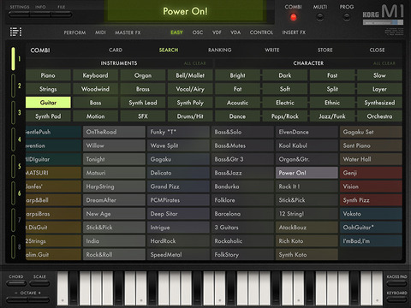
Task: Select timbre slot 1 indicator
Action: [14, 59]
